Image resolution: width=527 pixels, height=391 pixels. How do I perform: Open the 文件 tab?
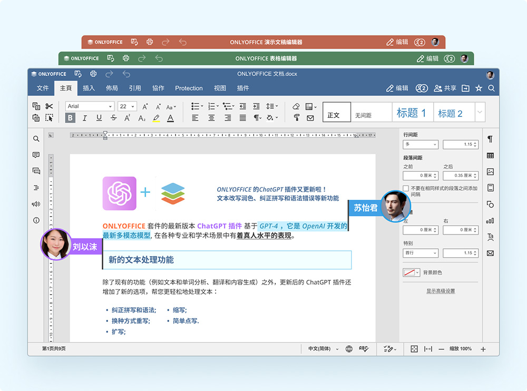pyautogui.click(x=43, y=88)
